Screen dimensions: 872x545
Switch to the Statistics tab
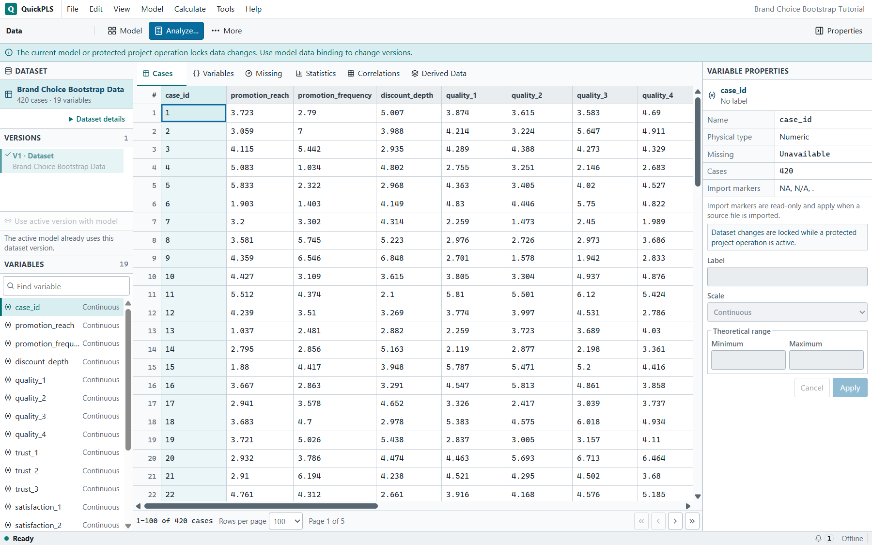pos(316,74)
